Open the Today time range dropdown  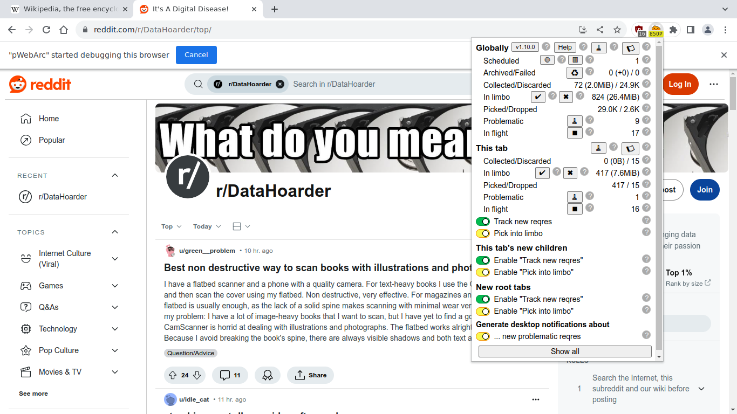207,226
